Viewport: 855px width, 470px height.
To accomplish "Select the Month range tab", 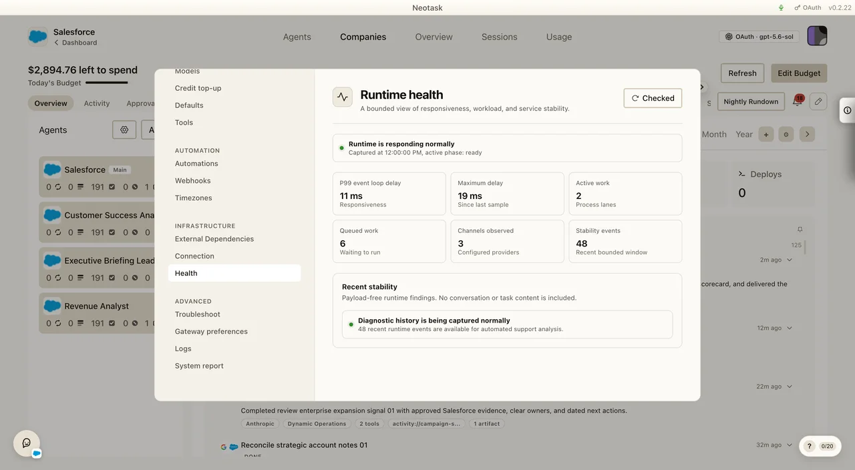I will [x=714, y=134].
